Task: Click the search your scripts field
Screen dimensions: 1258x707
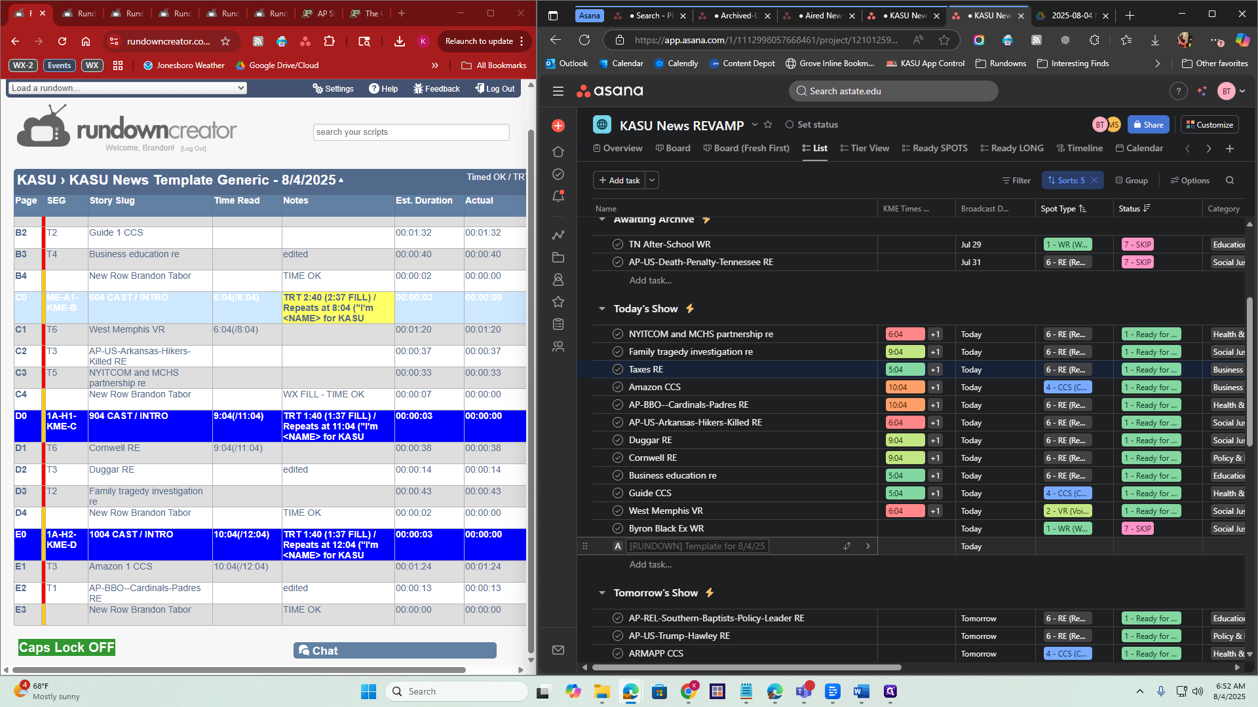Action: [x=411, y=132]
